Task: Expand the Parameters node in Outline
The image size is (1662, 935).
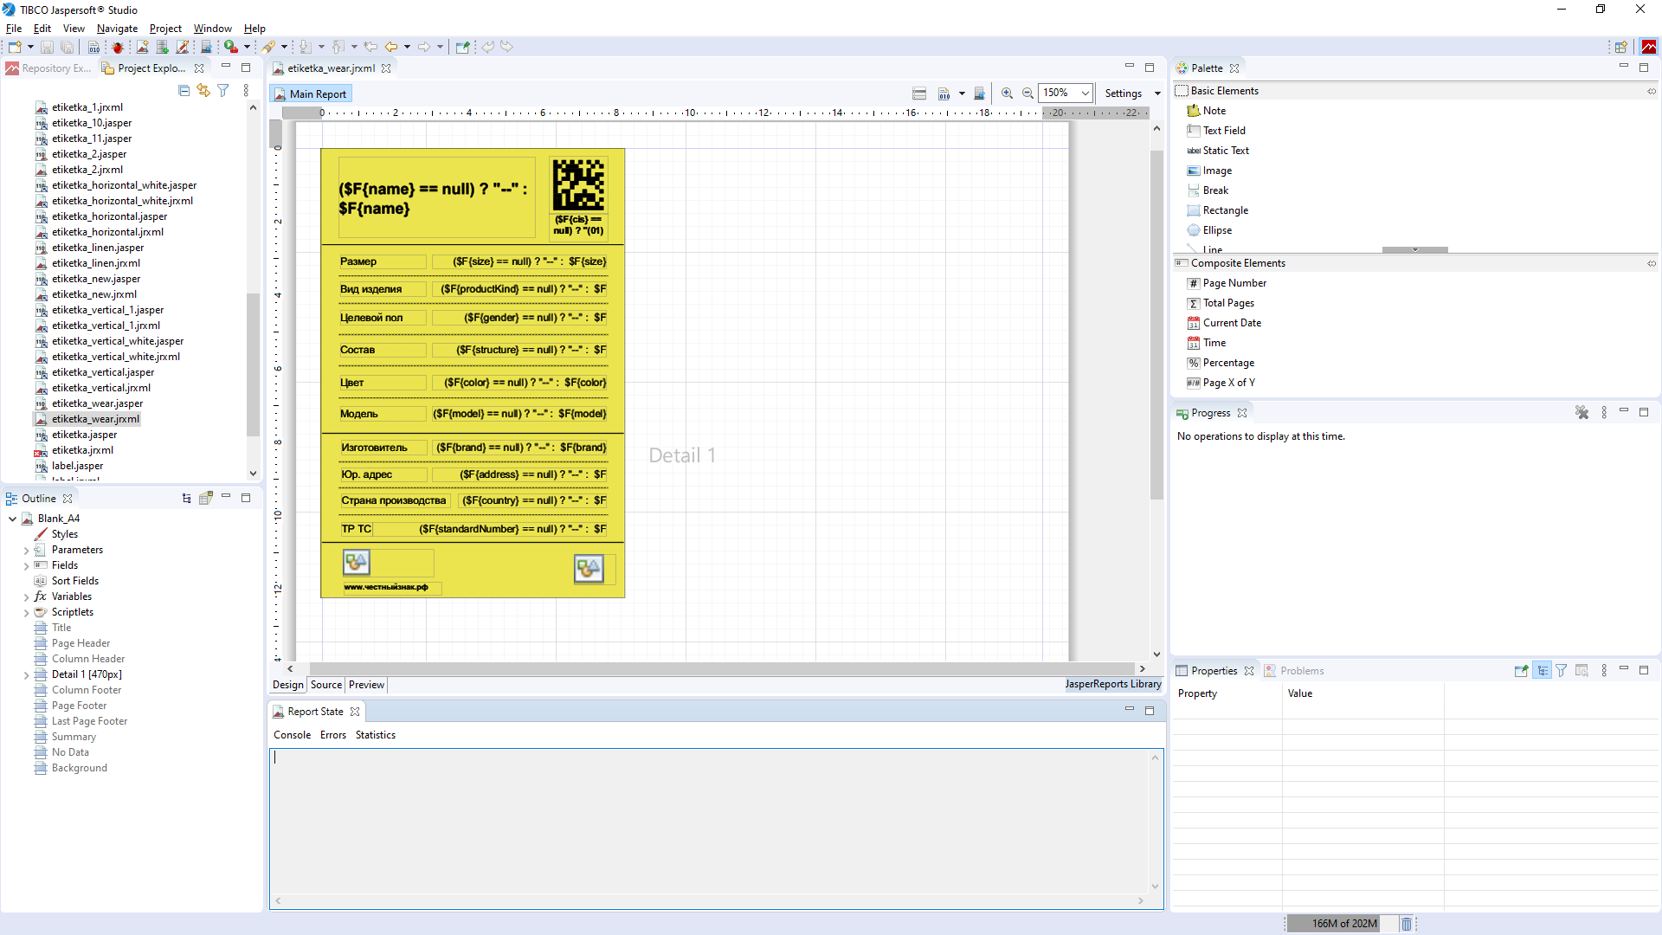Action: click(26, 550)
